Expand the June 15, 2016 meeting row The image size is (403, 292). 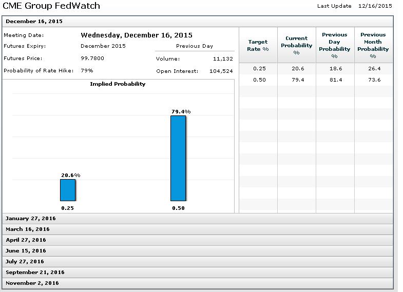pos(197,251)
